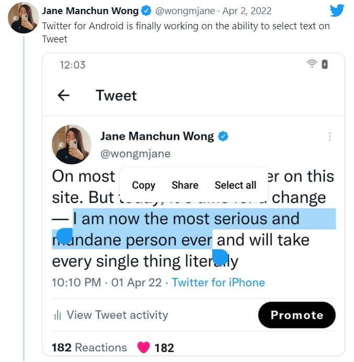The image size is (354, 362).
Task: Open the Twitter for iPhone link
Action: 218,282
